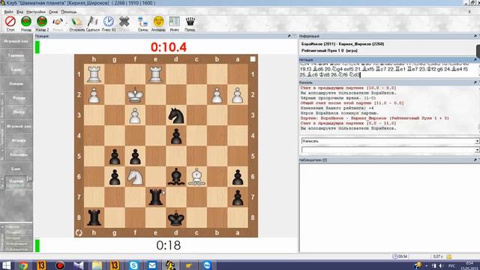Click the black pawn on a7
This screenshot has width=480, height=270.
pyautogui.click(x=238, y=197)
